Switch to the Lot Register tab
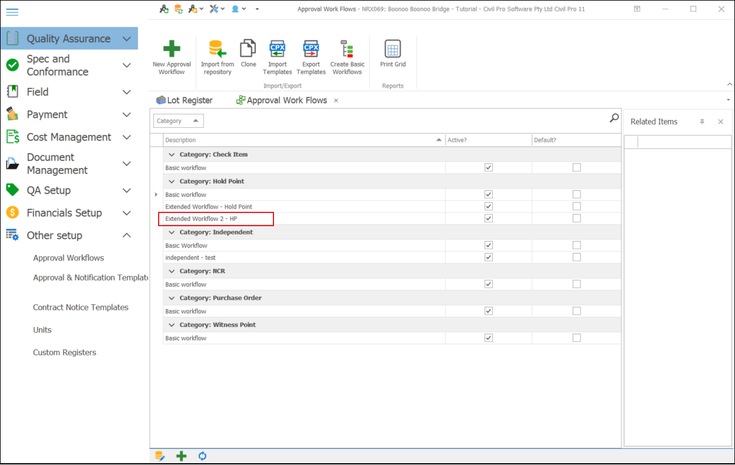Viewport: 735px width, 465px height. [185, 100]
